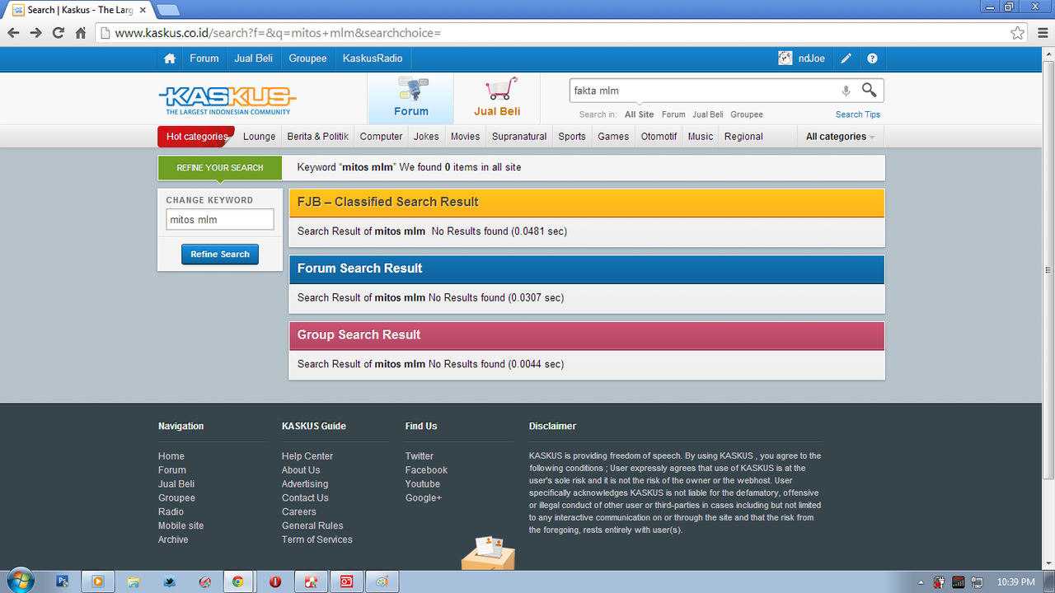Open the Otomotif category
This screenshot has width=1055, height=593.
click(x=659, y=137)
